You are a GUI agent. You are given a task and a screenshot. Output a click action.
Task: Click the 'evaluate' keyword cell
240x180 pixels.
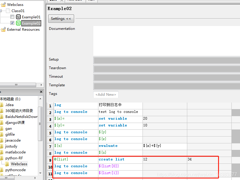120,146
